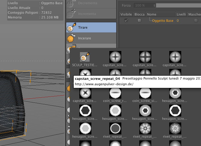Choose the coin_screw_single brush preset
201x146 pixels.
click(x=145, y=93)
